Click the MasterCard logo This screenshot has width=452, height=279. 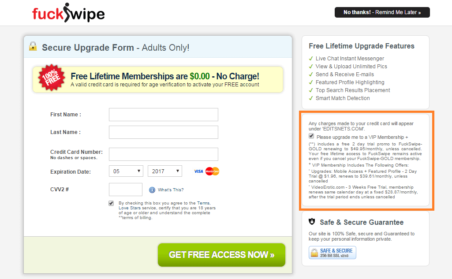pos(212,171)
